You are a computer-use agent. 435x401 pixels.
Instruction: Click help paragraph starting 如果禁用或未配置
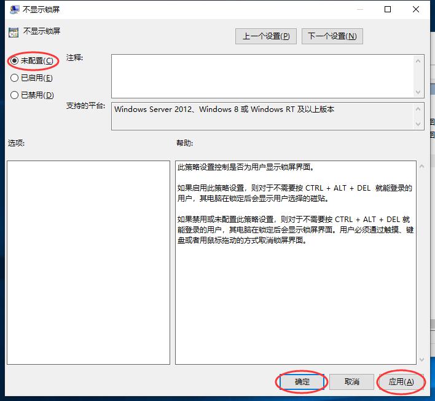coord(296,229)
